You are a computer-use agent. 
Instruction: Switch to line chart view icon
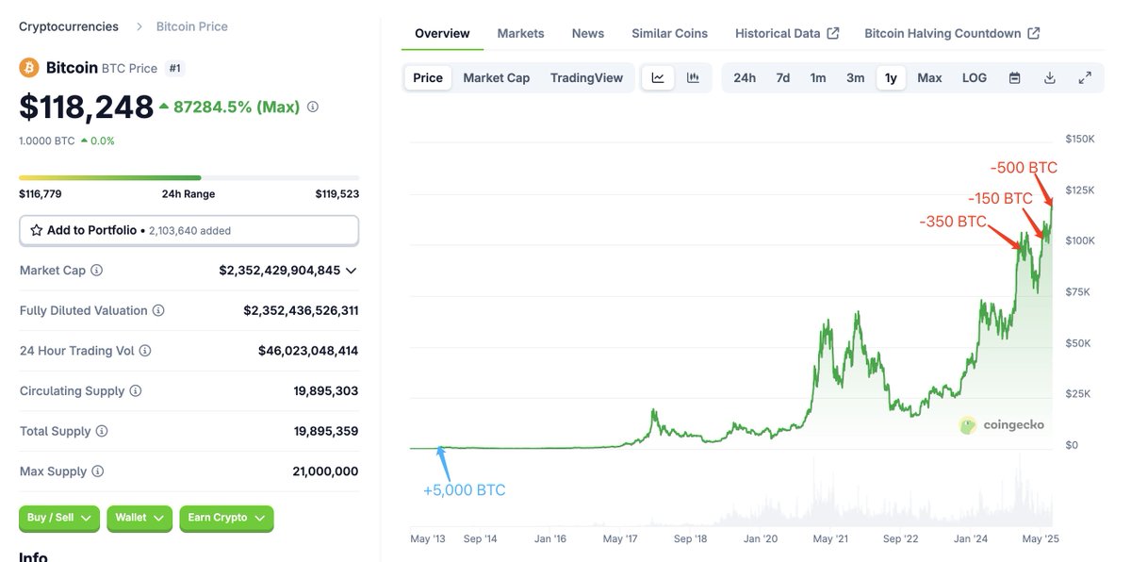658,77
